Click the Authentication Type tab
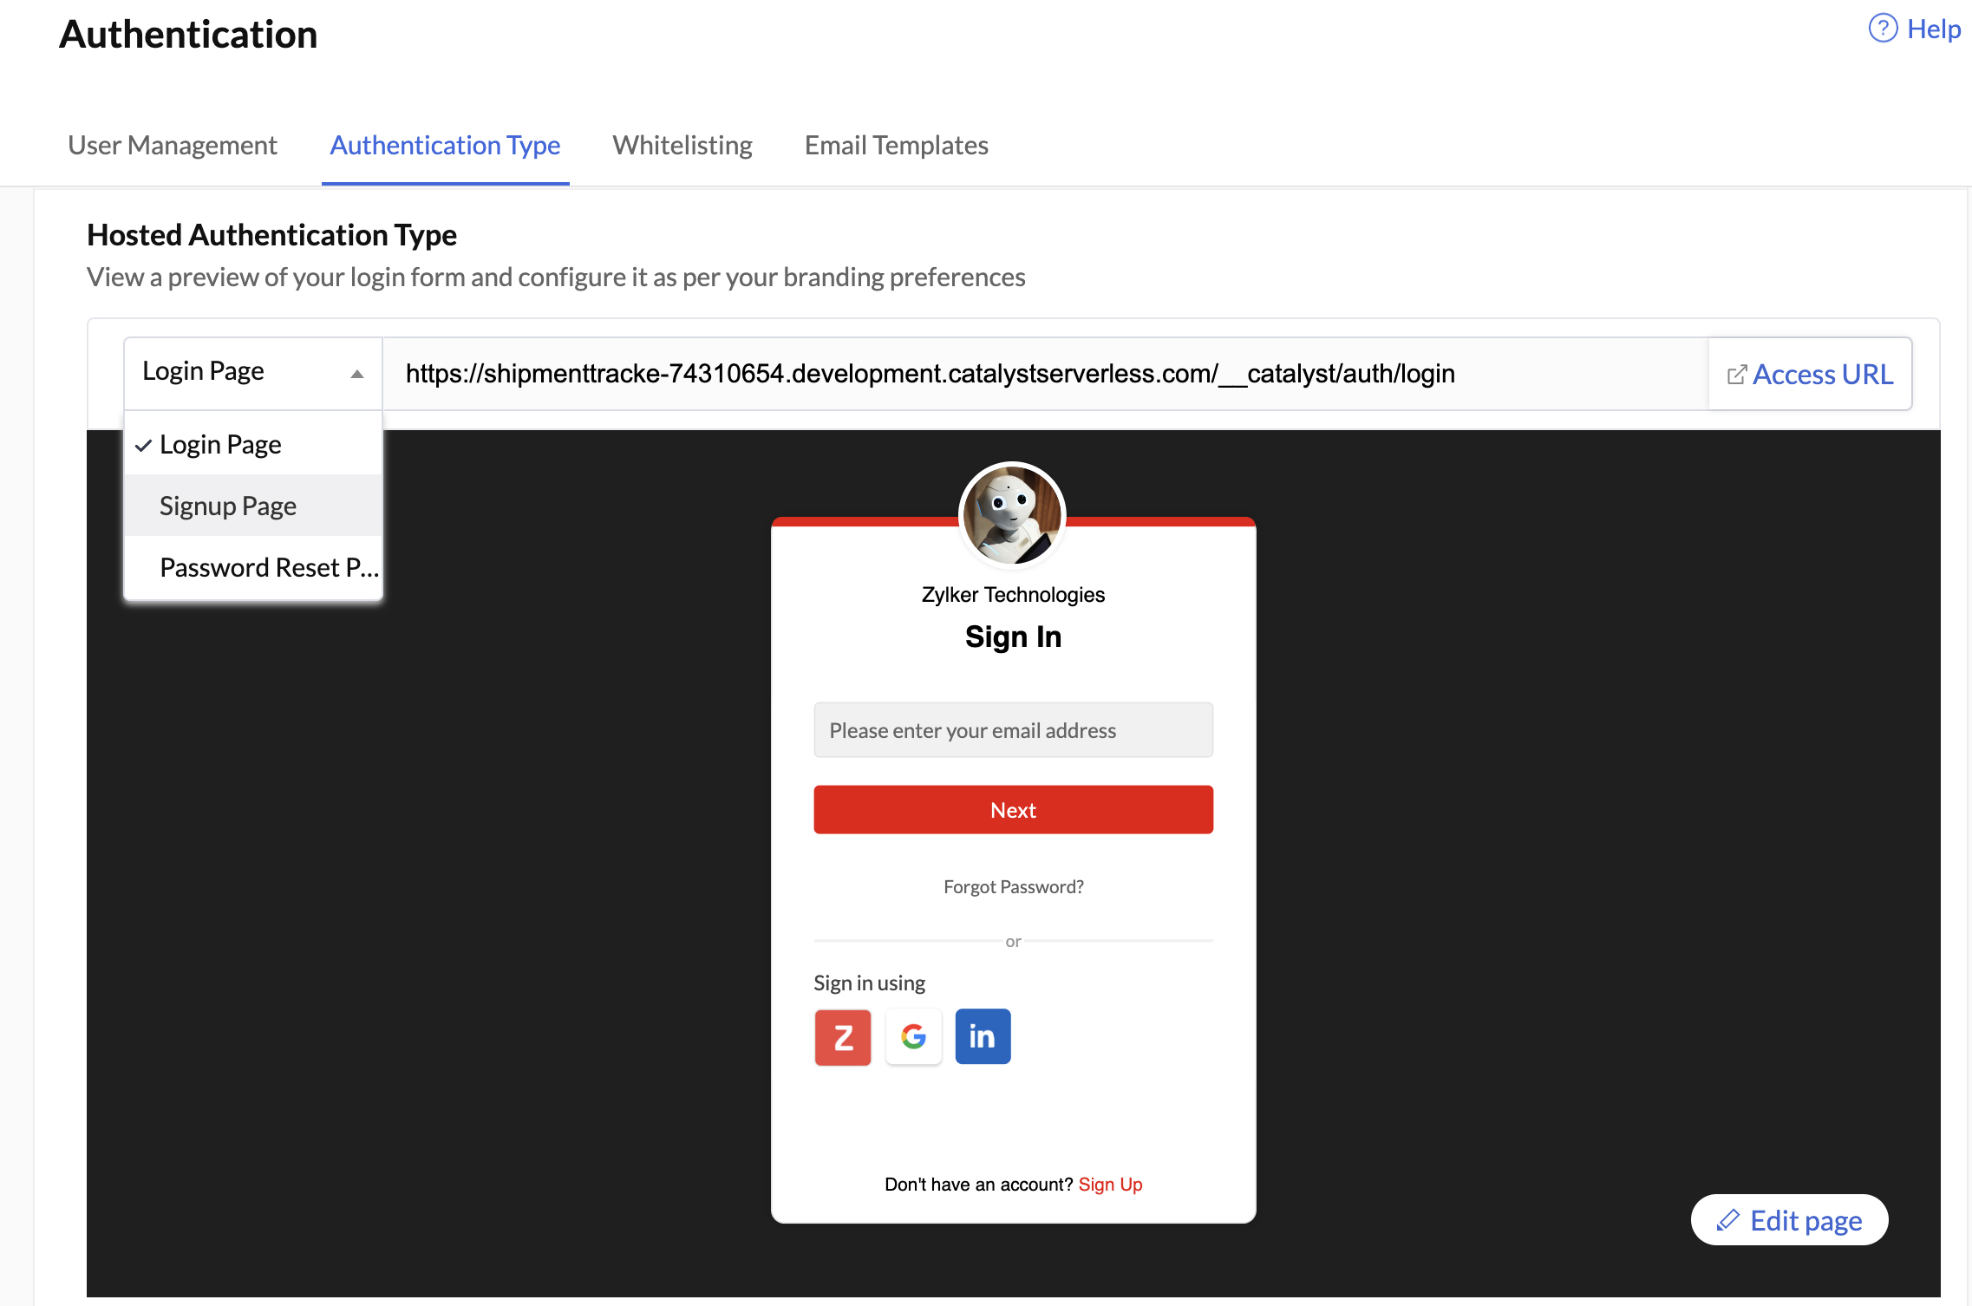This screenshot has height=1306, width=1972. 445,144
